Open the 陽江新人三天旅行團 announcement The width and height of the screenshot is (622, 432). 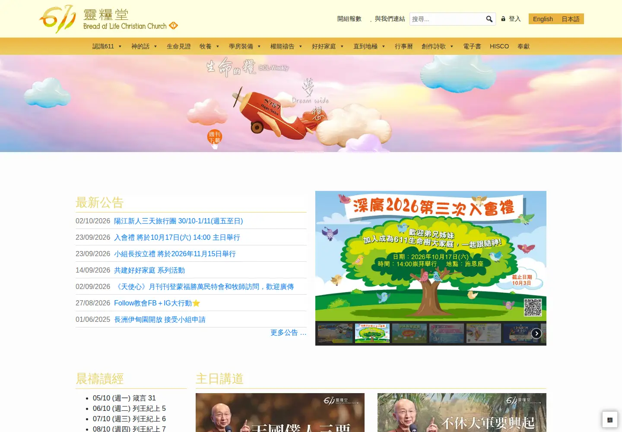[178, 221]
